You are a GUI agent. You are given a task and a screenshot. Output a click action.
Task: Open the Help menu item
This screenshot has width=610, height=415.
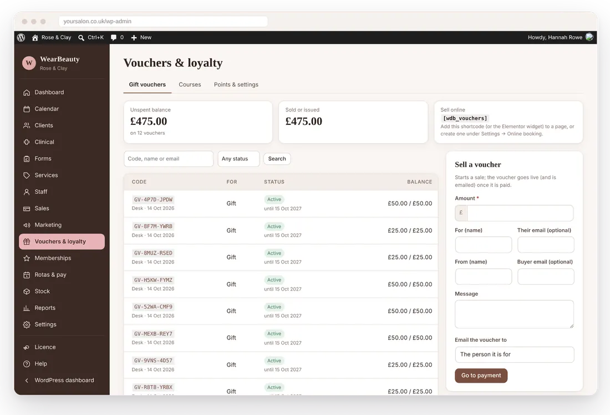(62, 363)
